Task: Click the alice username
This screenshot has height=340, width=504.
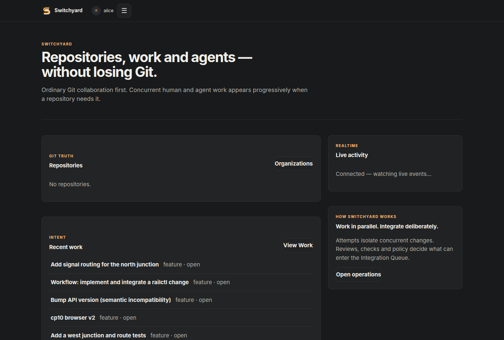Action: point(109,11)
